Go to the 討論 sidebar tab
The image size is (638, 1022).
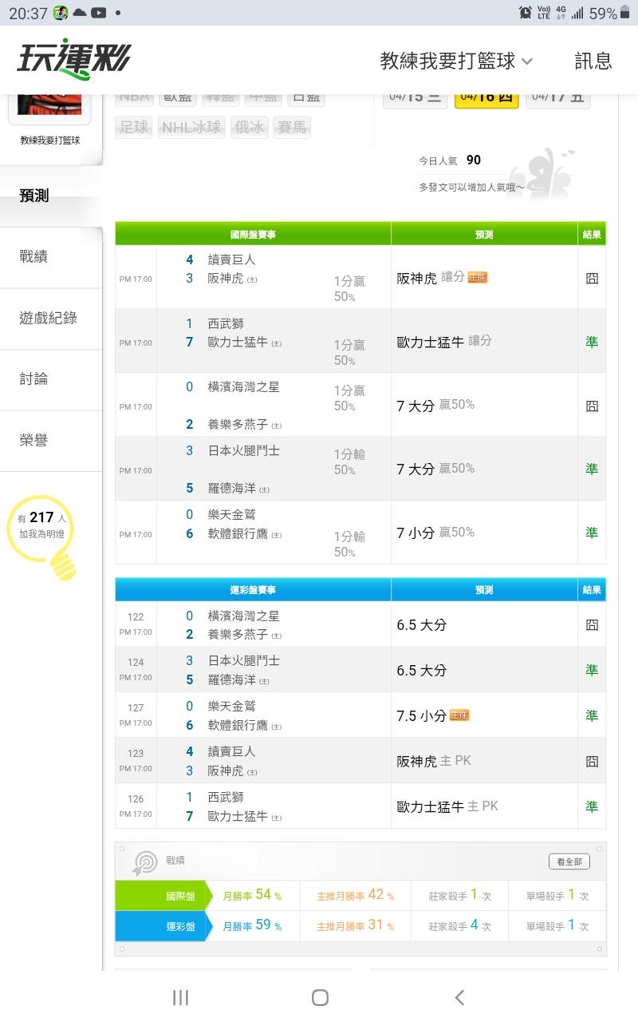[x=33, y=379]
